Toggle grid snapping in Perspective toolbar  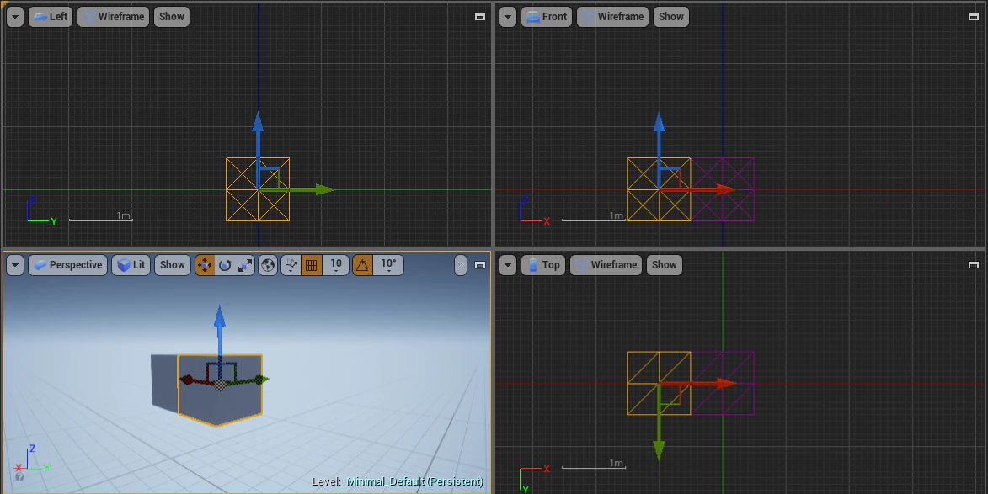point(312,265)
